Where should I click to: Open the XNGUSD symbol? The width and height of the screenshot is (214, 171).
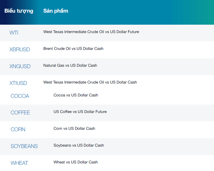point(20,66)
